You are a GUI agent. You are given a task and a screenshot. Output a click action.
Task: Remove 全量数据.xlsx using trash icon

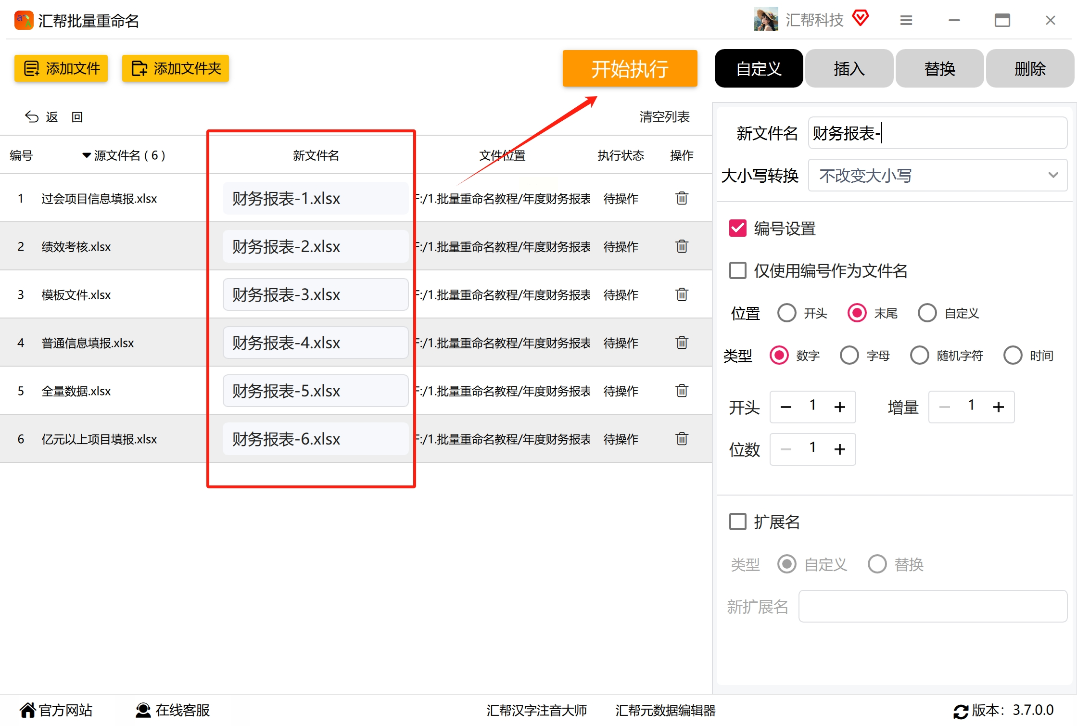(682, 391)
